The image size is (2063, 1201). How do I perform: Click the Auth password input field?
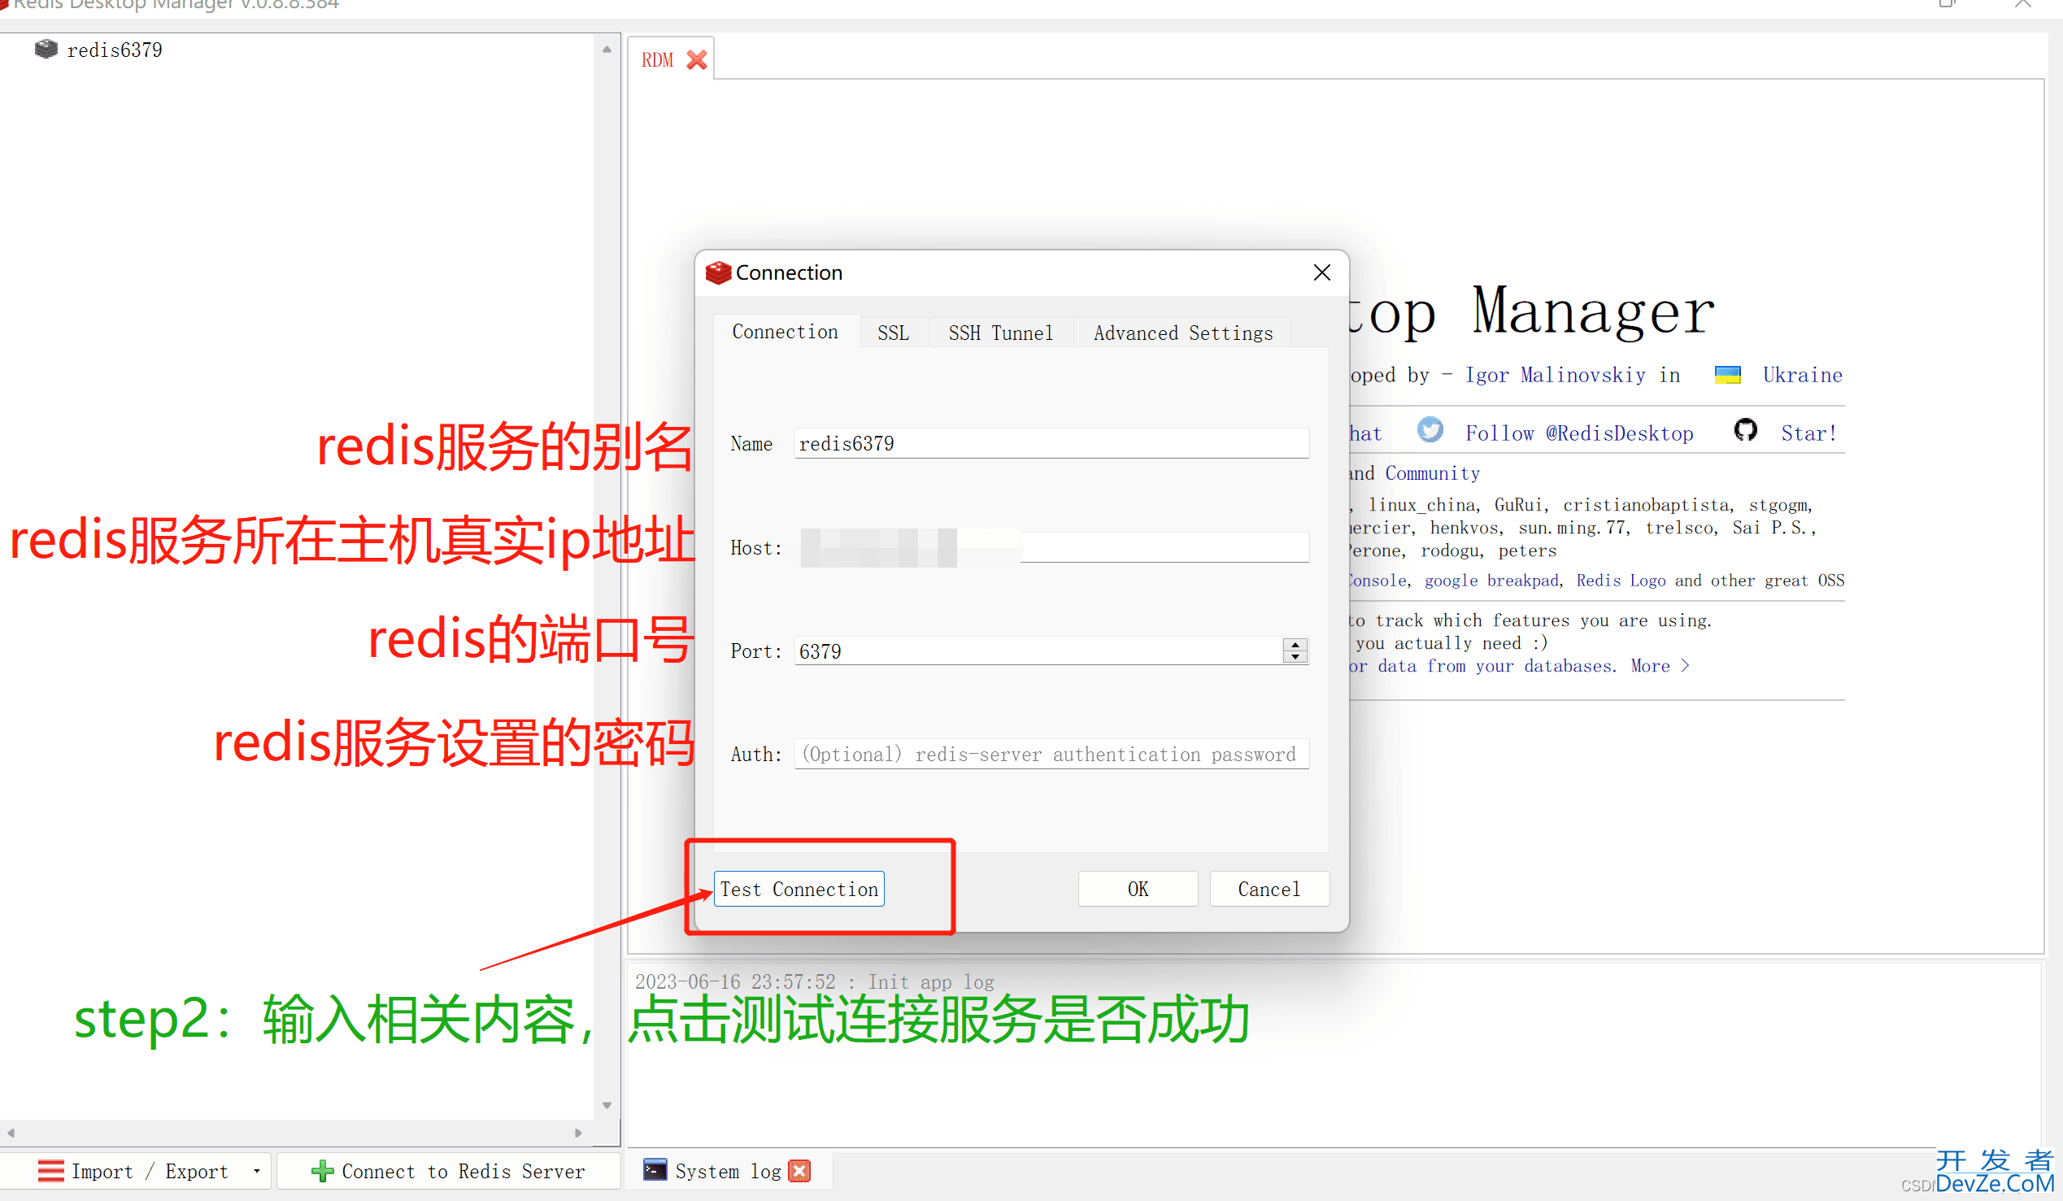pyautogui.click(x=1051, y=754)
